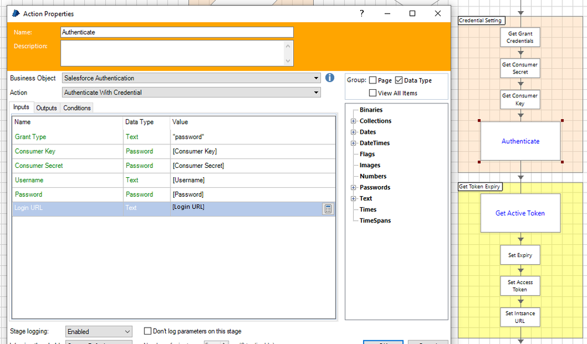Select the Set Expiry stage
The image size is (587, 344).
point(520,255)
